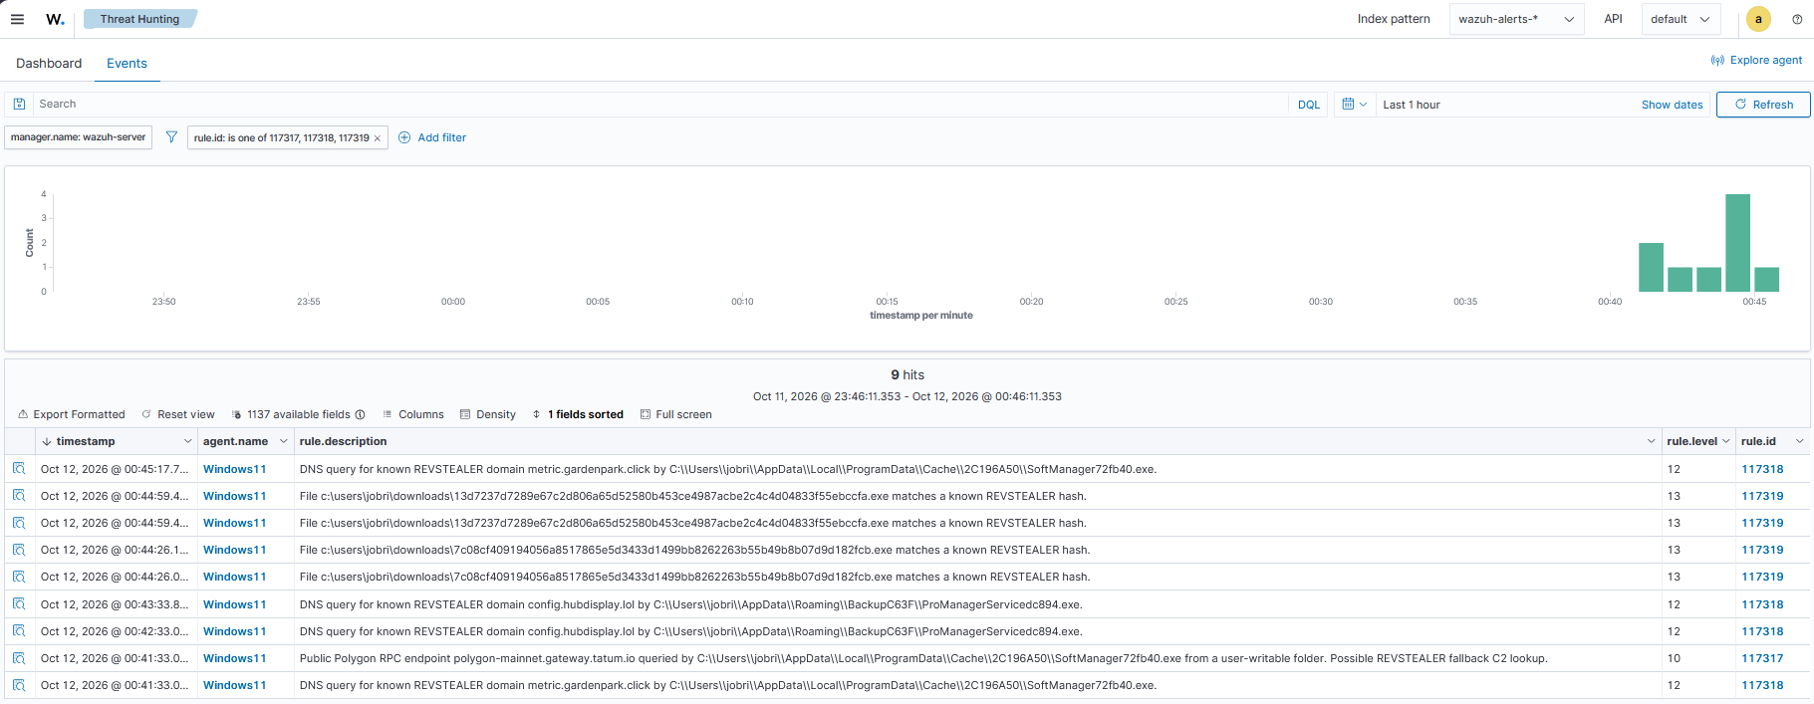1814x704 pixels.
Task: Sort by timestamp arrow icon
Action: [x=47, y=442]
